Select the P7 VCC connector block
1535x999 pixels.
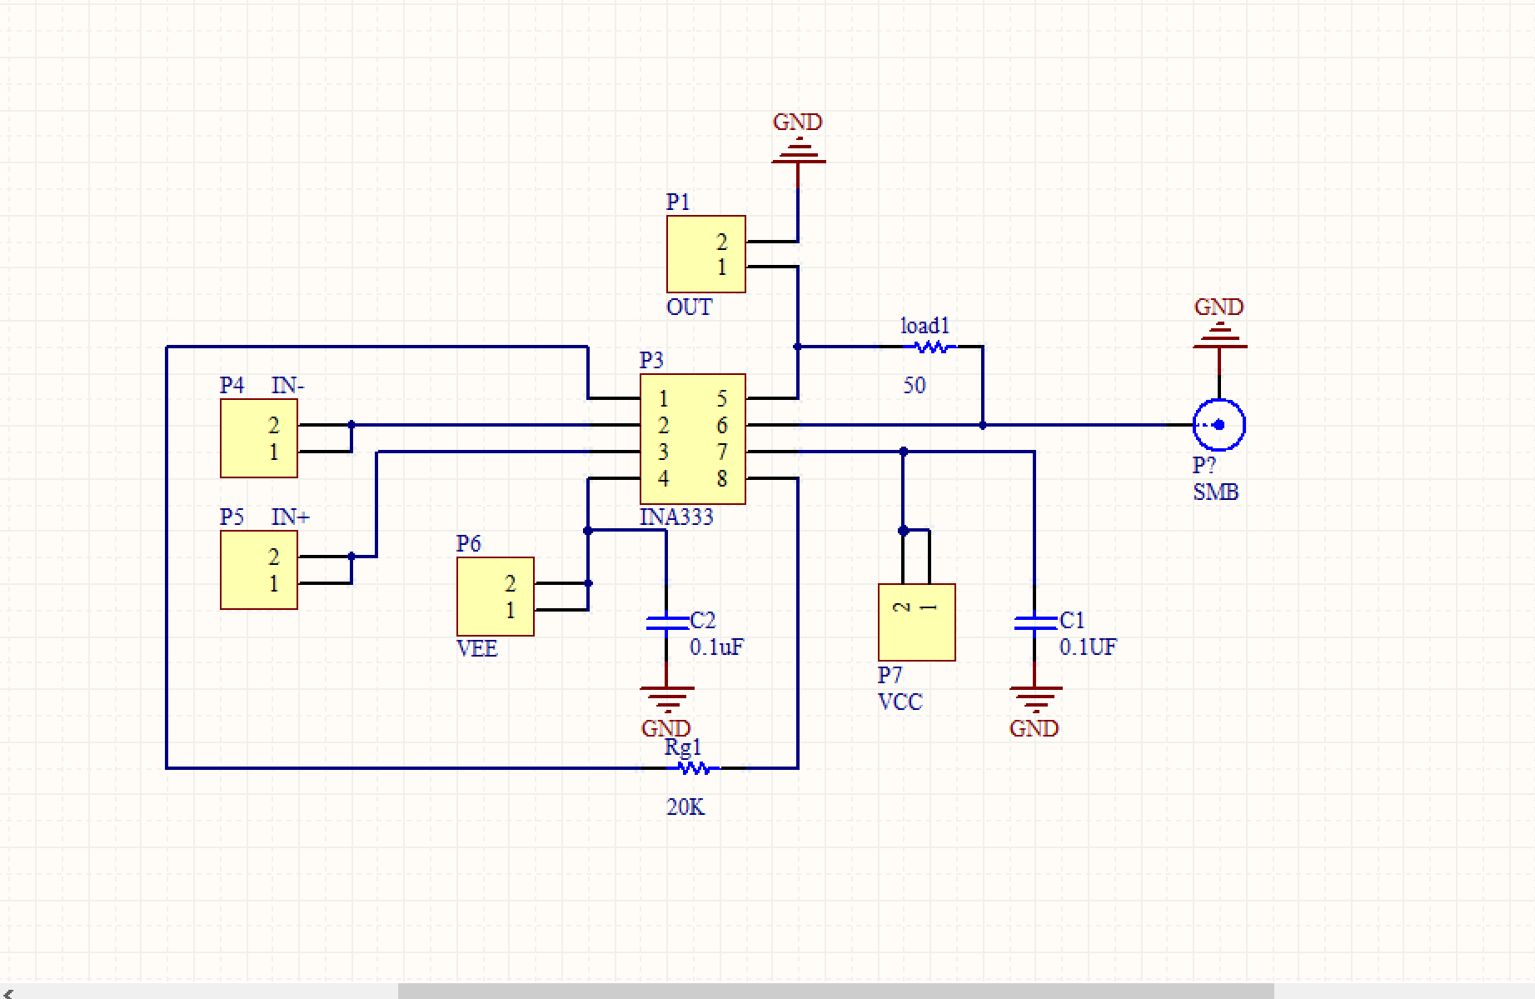(916, 622)
